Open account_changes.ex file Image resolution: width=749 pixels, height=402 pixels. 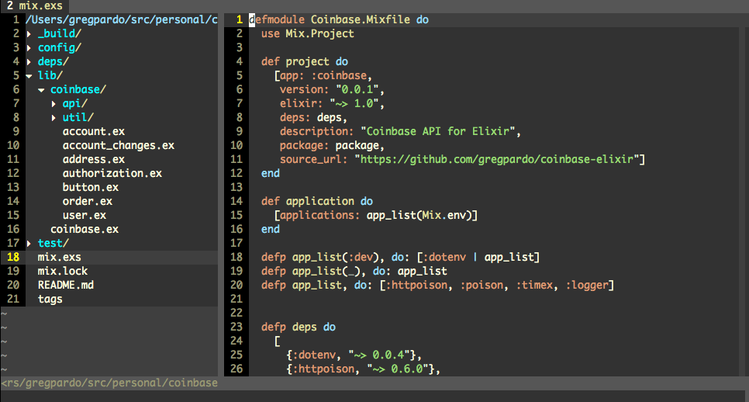[119, 145]
